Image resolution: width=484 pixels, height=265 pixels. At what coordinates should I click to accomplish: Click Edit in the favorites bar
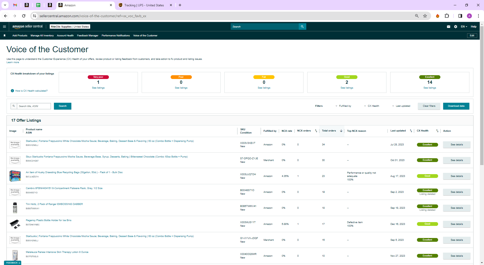(x=472, y=36)
